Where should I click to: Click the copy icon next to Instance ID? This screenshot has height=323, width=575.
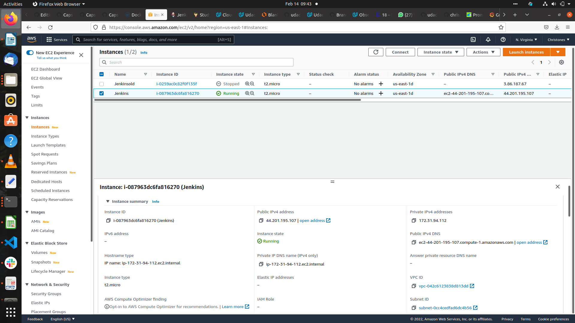pos(108,220)
